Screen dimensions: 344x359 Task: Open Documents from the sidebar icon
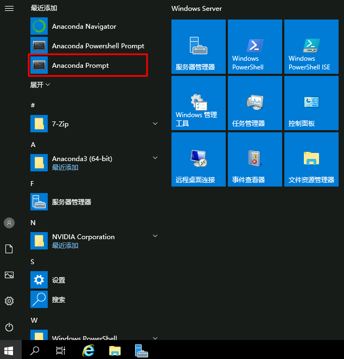(x=9, y=249)
